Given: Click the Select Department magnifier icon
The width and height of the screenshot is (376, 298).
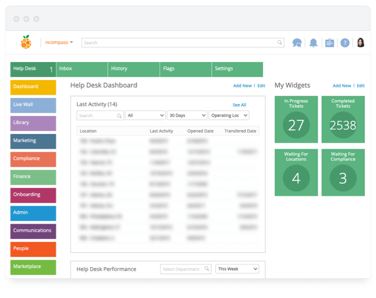Looking at the screenshot, I should (x=207, y=269).
